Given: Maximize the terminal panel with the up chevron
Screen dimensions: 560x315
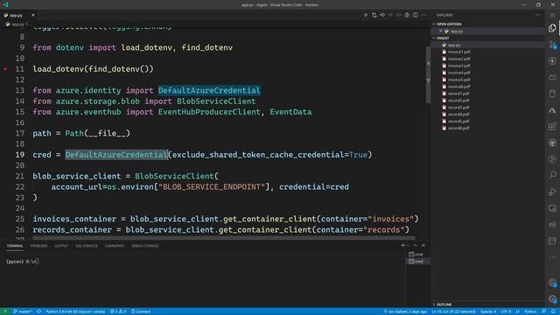Looking at the screenshot, I should click(415, 245).
